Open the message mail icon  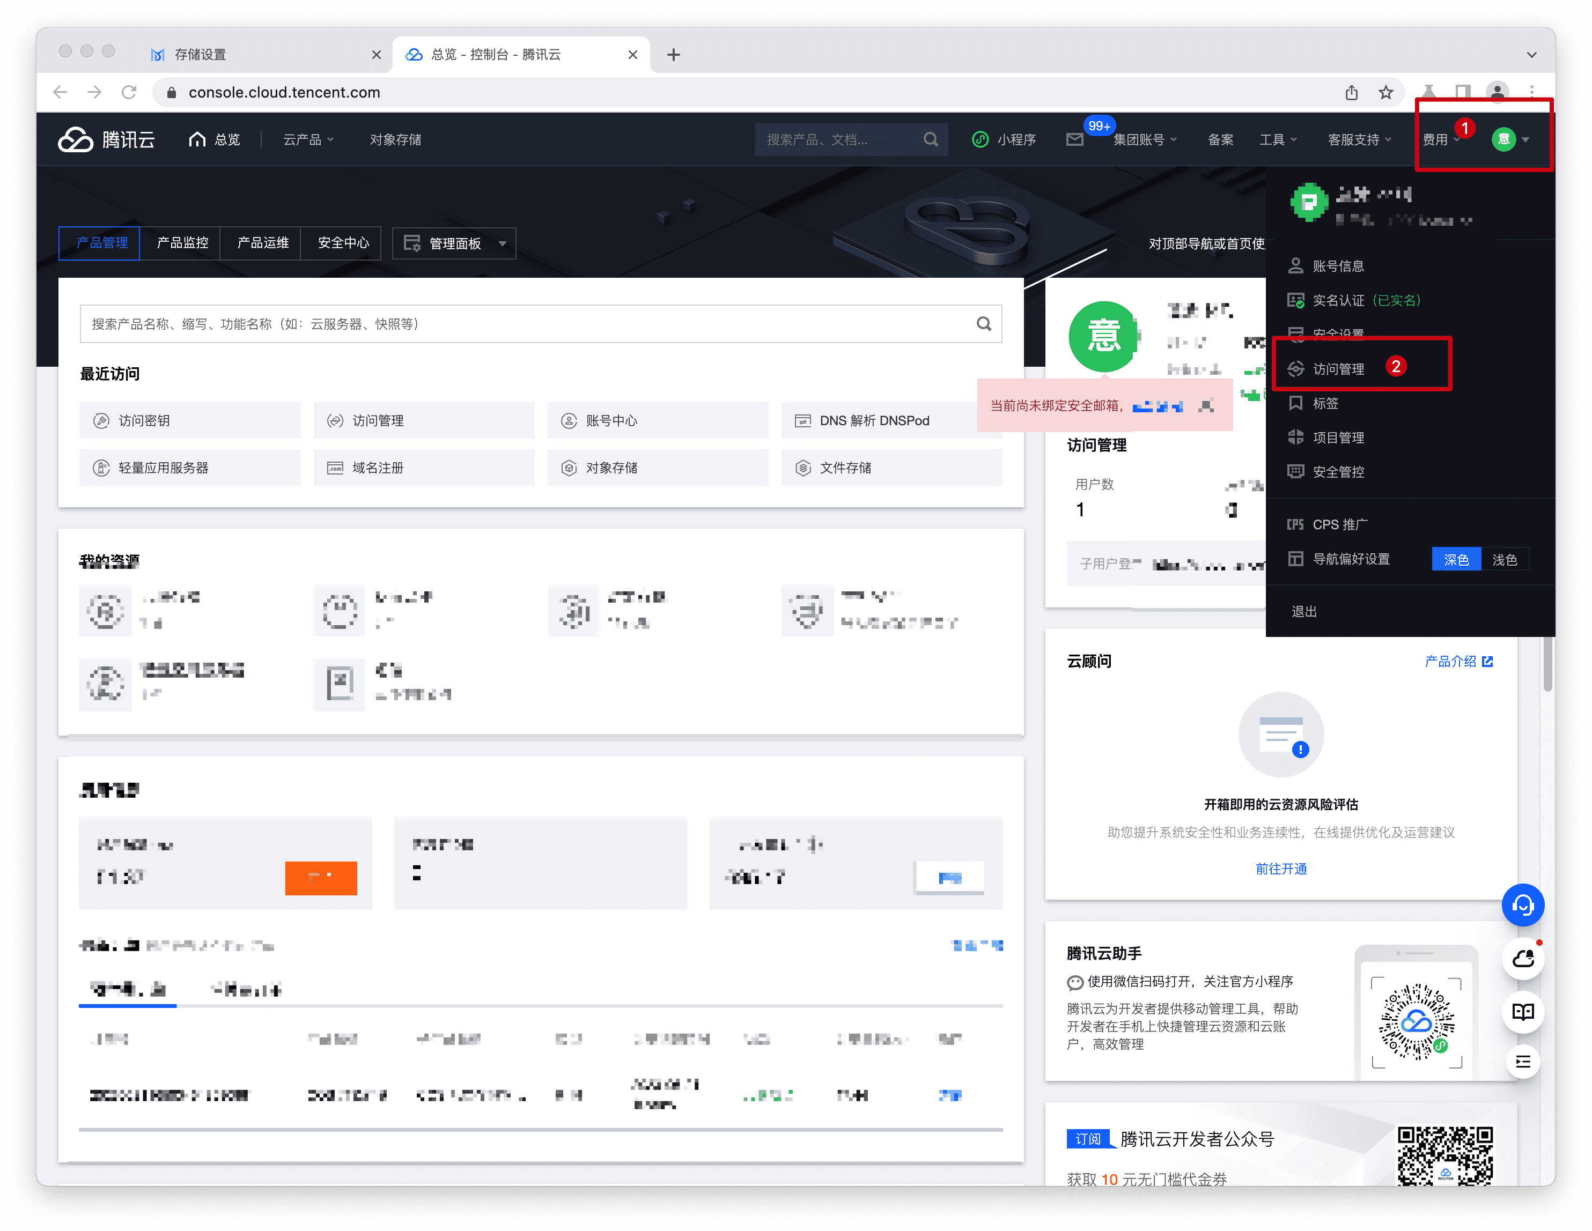pyautogui.click(x=1074, y=139)
